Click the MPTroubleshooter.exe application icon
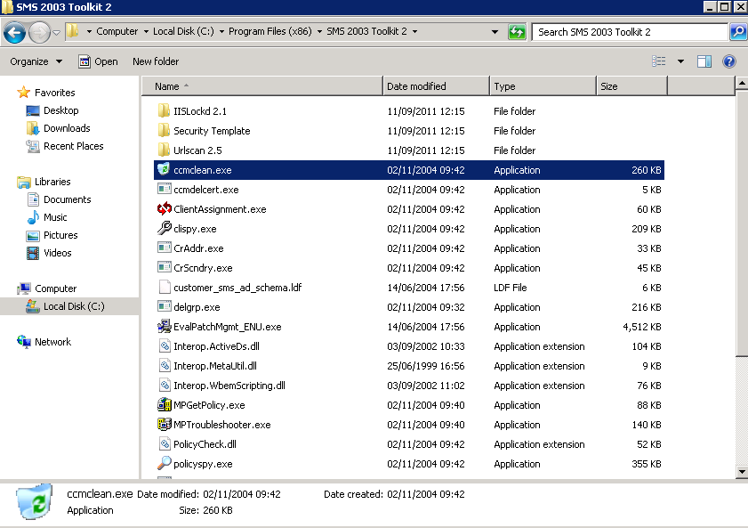 click(x=165, y=424)
